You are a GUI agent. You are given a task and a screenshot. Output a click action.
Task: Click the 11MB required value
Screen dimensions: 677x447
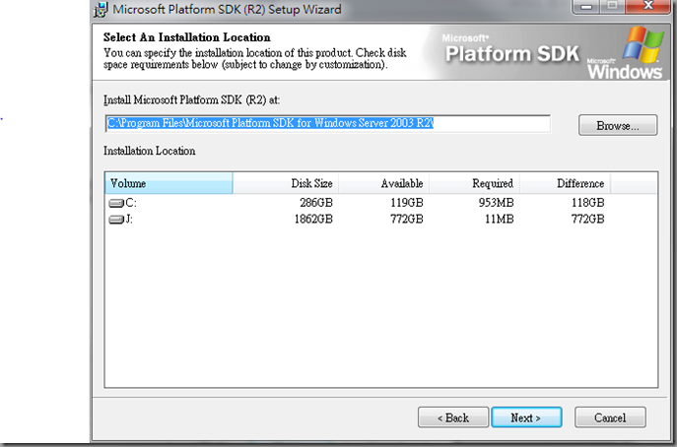click(x=499, y=220)
